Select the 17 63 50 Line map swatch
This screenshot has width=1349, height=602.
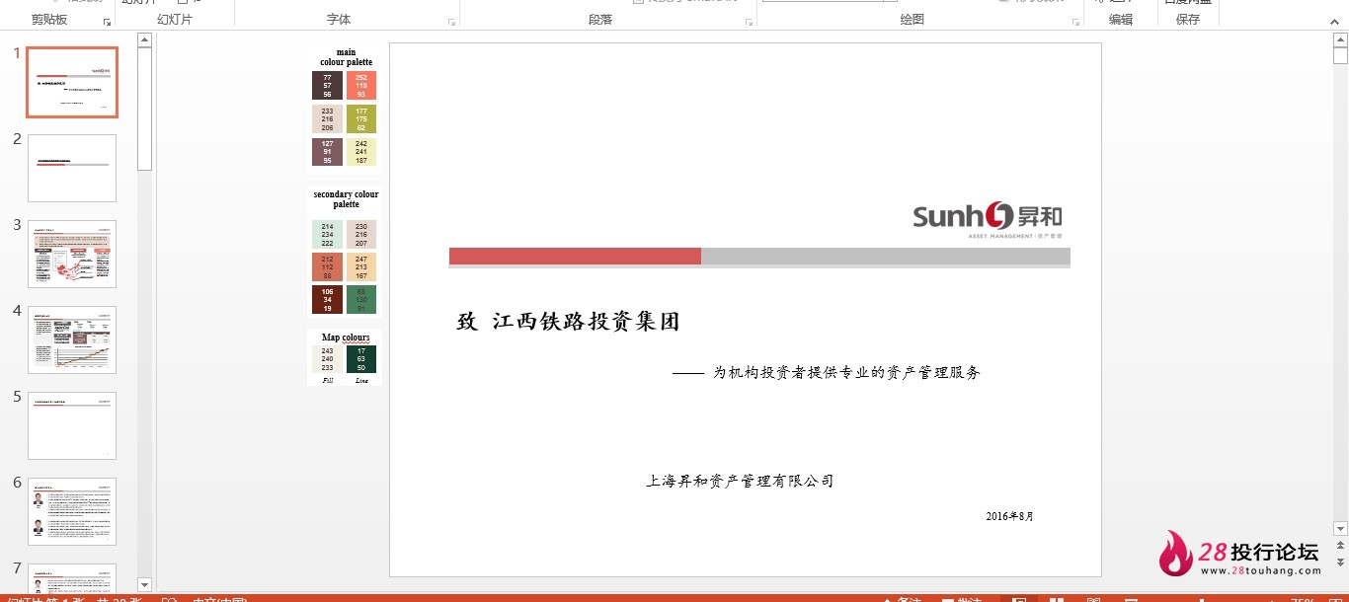361,359
